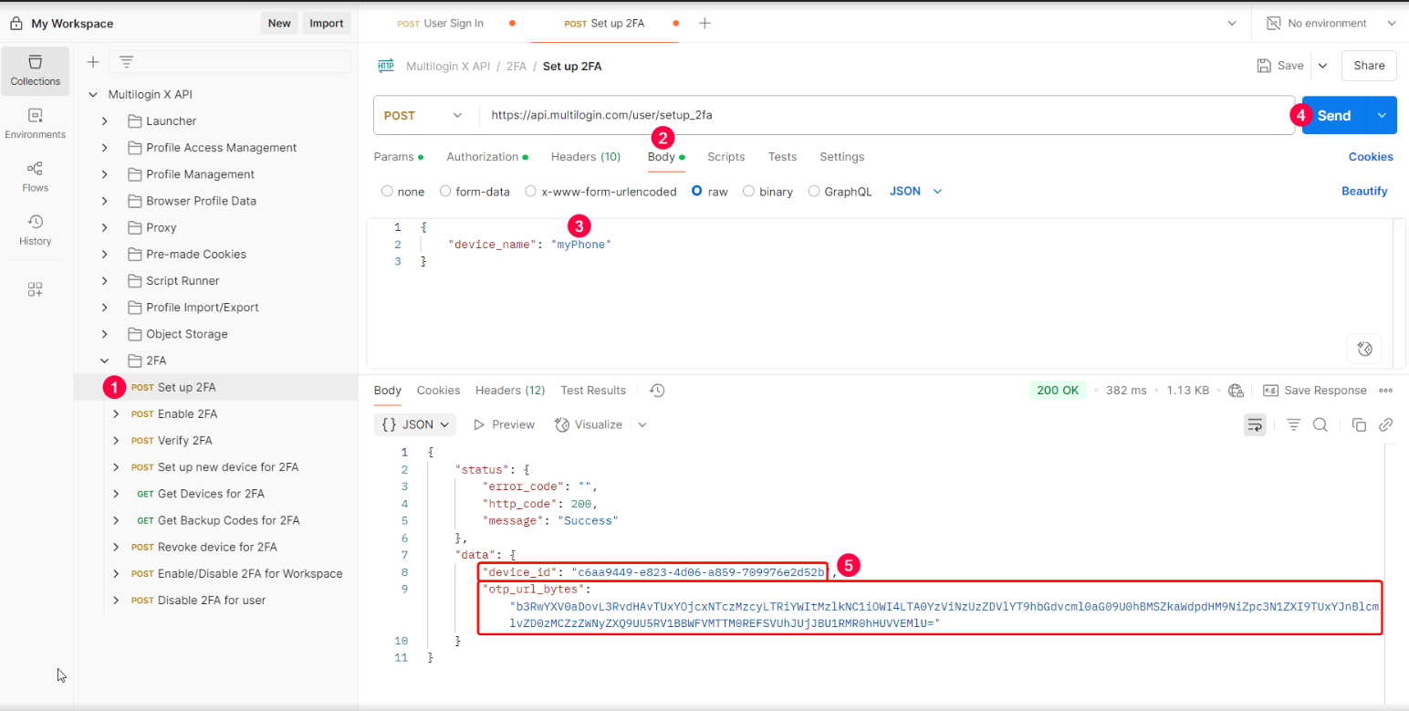
Task: Select the GraphQL body option
Action: (x=814, y=191)
